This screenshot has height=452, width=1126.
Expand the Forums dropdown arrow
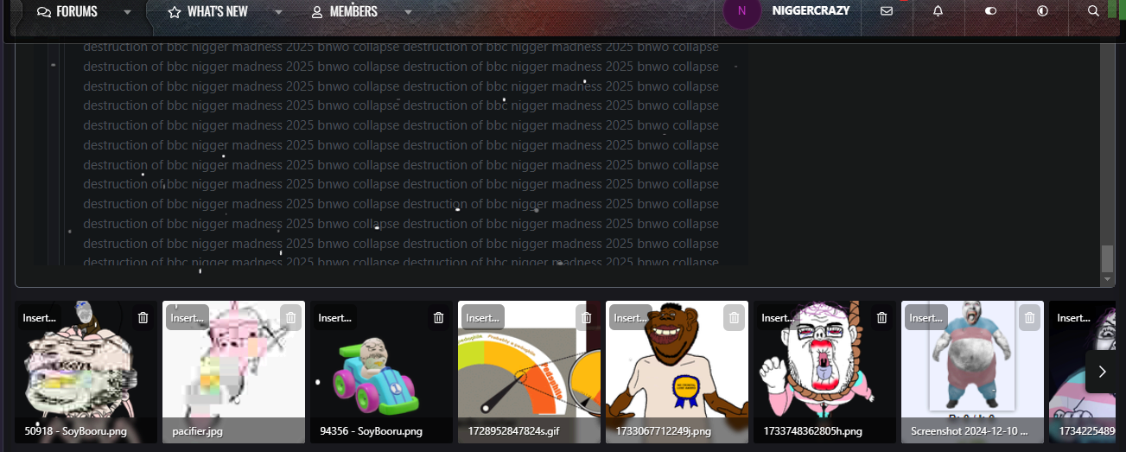(x=128, y=12)
